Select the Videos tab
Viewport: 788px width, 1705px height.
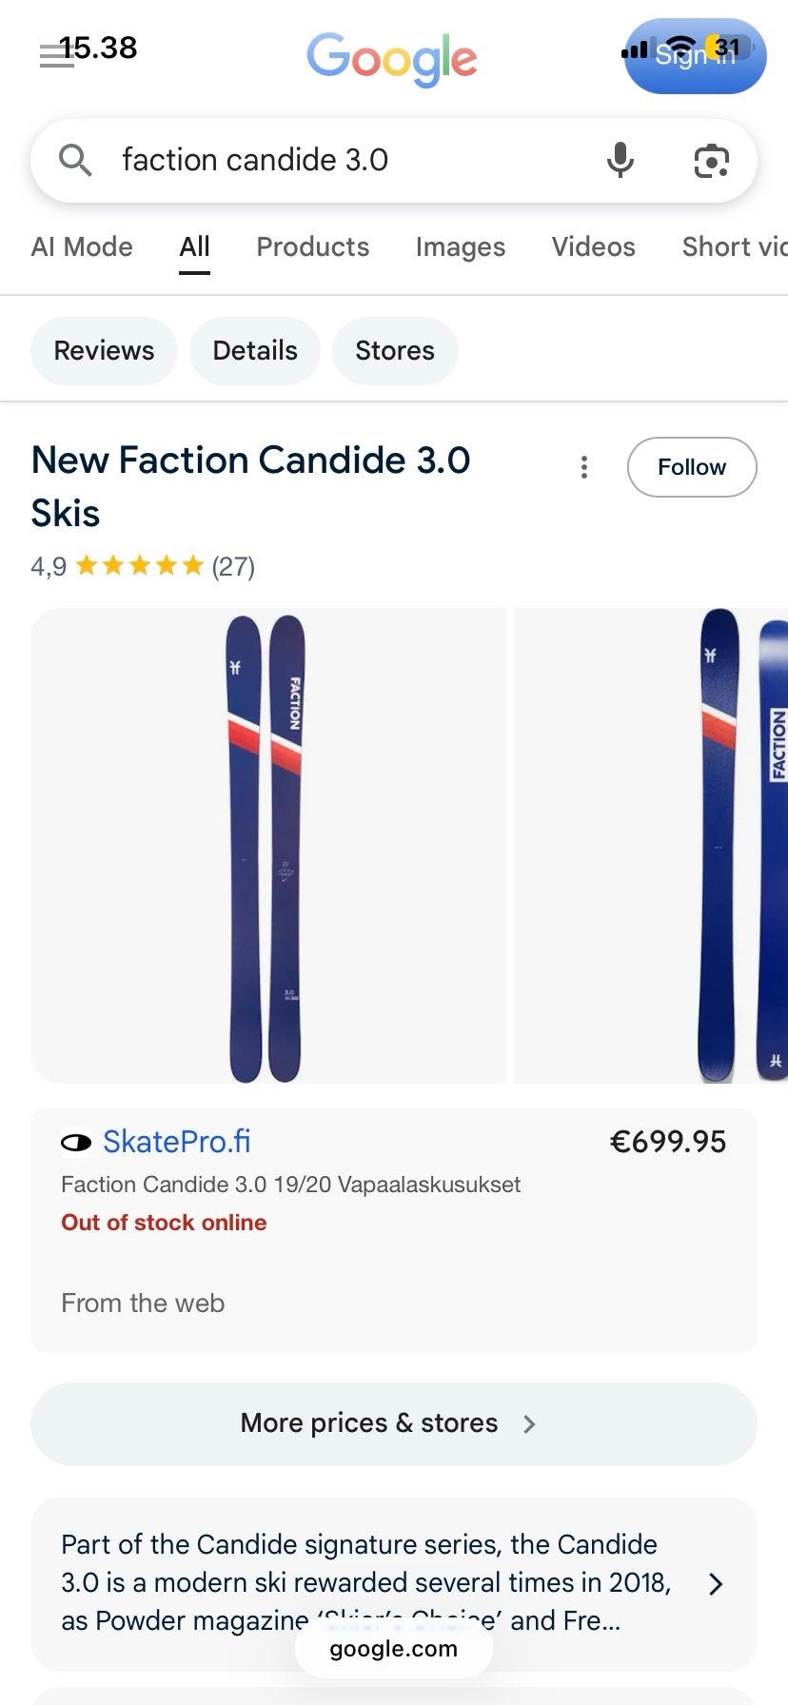(593, 247)
